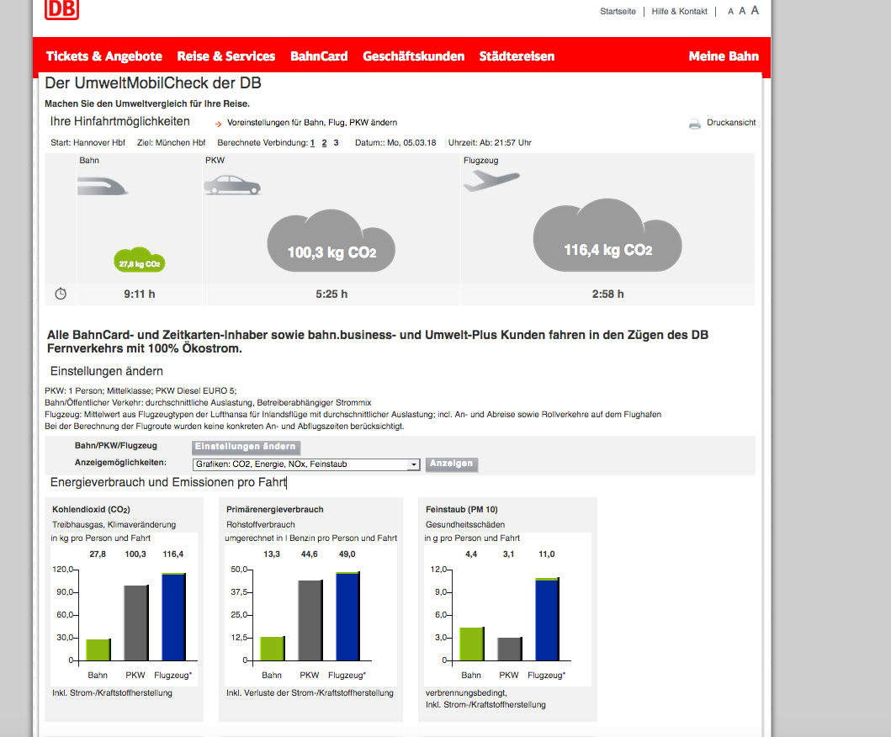Click the value 27,8 in CO2 chart
This screenshot has height=737, width=891.
click(x=98, y=554)
